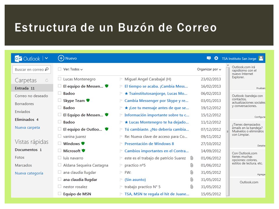This screenshot has width=279, height=209.
Task: Check the Skype Team message checkbox
Action: tap(60, 100)
